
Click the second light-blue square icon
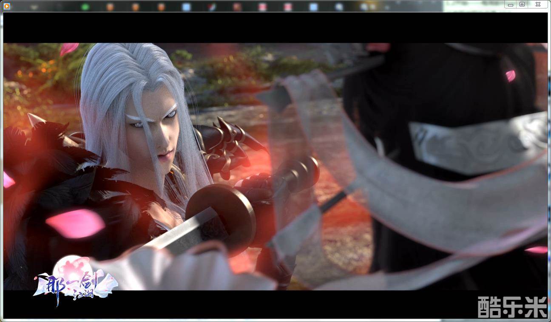(313, 7)
